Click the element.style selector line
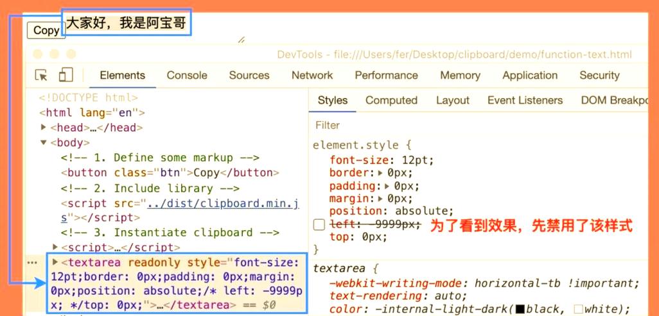This screenshot has width=659, height=316. point(362,146)
